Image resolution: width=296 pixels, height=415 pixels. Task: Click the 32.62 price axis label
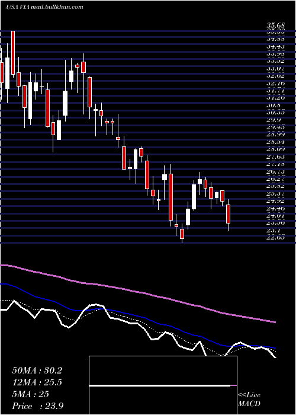coord(276,76)
